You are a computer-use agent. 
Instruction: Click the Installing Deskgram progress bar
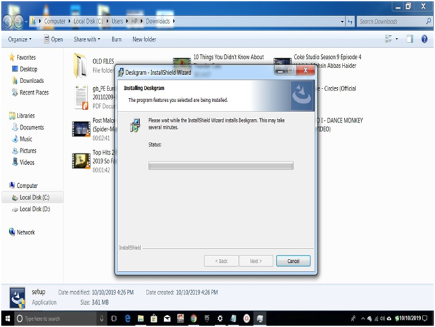221,166
